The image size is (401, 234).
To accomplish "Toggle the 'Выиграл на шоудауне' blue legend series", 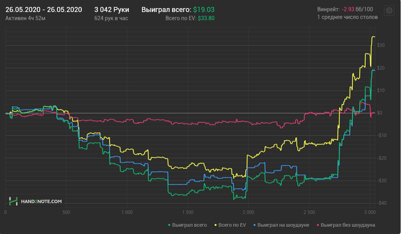I will (281, 225).
